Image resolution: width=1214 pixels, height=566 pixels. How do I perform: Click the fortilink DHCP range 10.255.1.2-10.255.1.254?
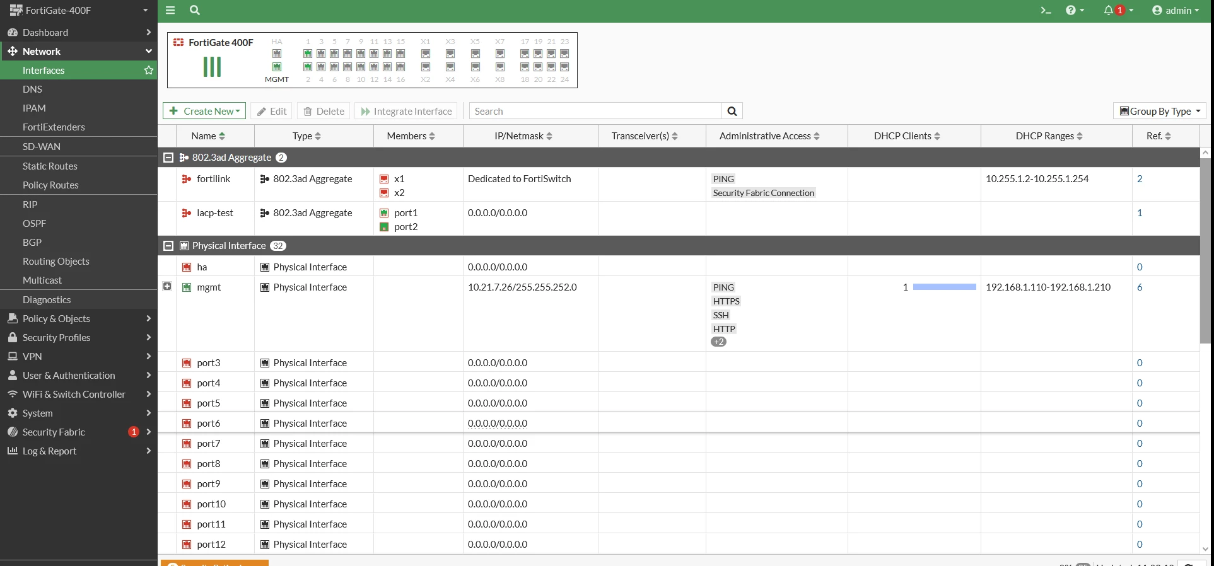coord(1037,179)
